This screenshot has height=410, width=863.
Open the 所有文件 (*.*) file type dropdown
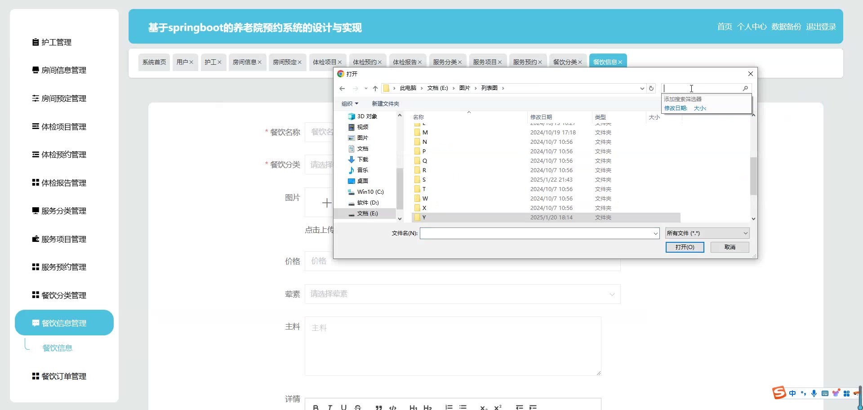pyautogui.click(x=707, y=233)
